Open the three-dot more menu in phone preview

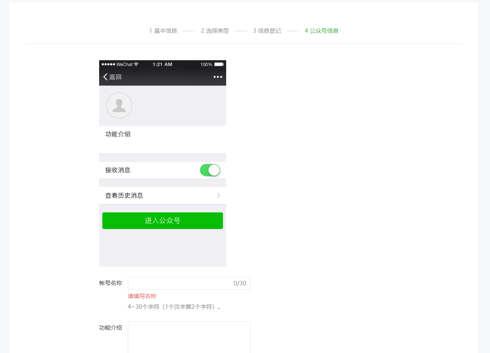(x=218, y=77)
